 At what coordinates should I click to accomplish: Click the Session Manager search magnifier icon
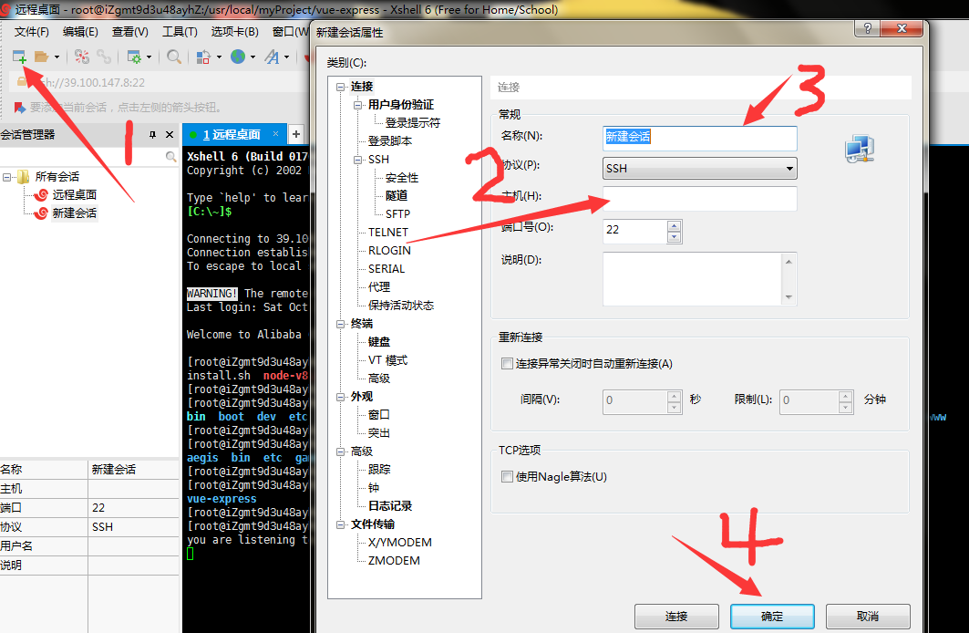170,157
